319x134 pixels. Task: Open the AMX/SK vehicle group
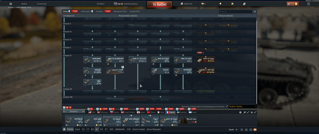(93, 71)
